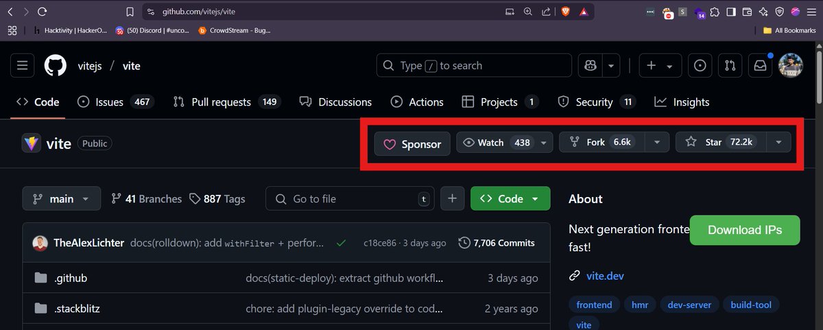Viewport: 823px width, 330px height.
Task: Open the Brave Wallet icon
Action: tap(747, 12)
